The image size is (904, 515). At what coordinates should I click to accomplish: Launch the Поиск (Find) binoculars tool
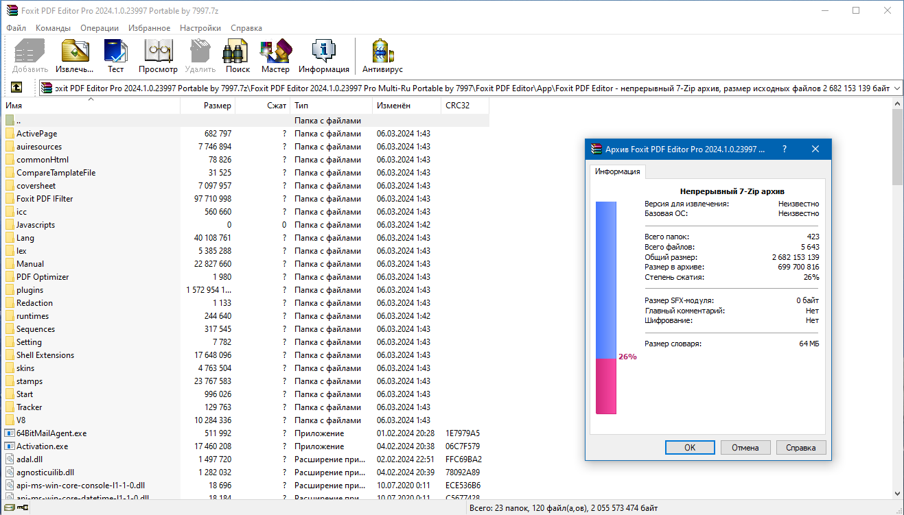(x=237, y=52)
